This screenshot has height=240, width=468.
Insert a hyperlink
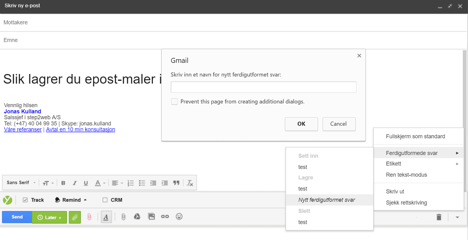tap(165, 217)
